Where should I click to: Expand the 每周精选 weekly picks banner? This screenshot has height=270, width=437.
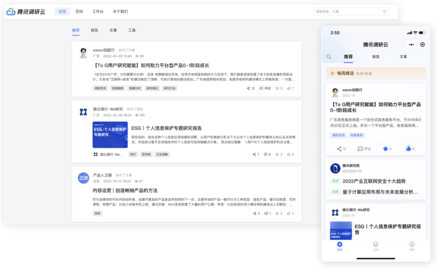[375, 73]
